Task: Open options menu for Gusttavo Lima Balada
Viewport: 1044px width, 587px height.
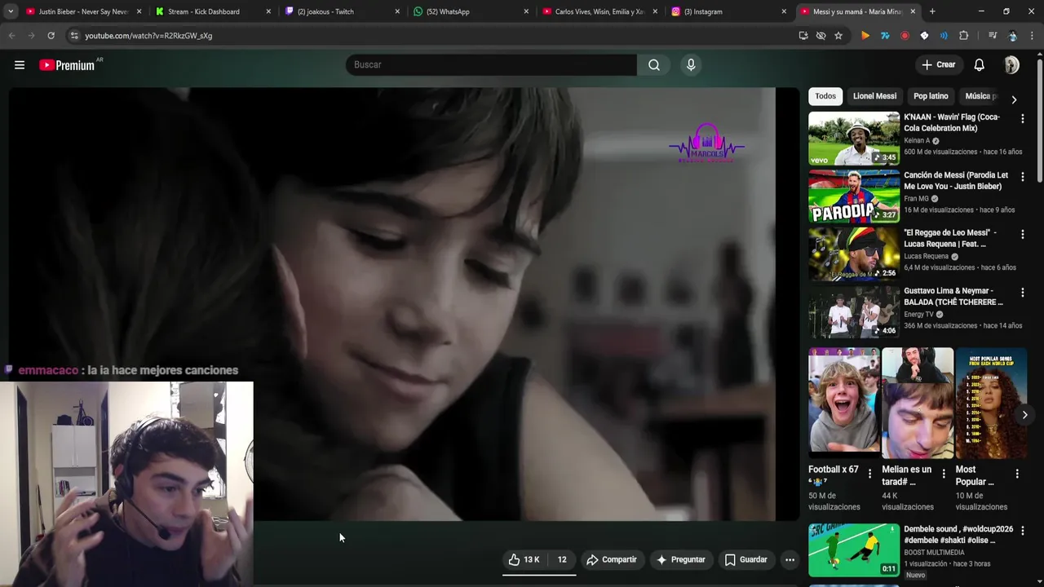Action: tap(1022, 293)
